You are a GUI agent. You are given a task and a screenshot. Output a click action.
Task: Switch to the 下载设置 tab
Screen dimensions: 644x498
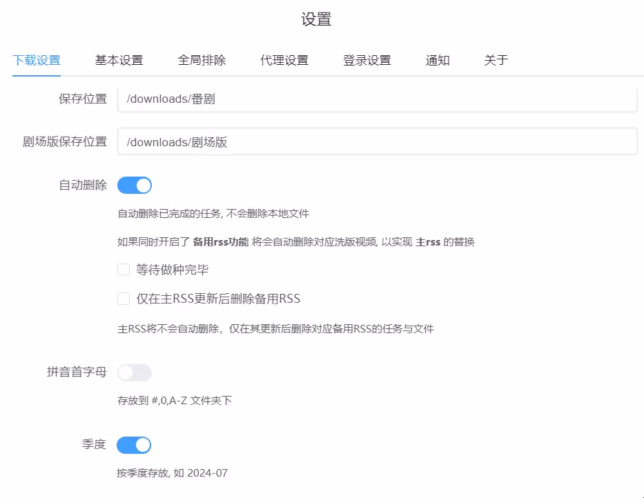pos(37,60)
